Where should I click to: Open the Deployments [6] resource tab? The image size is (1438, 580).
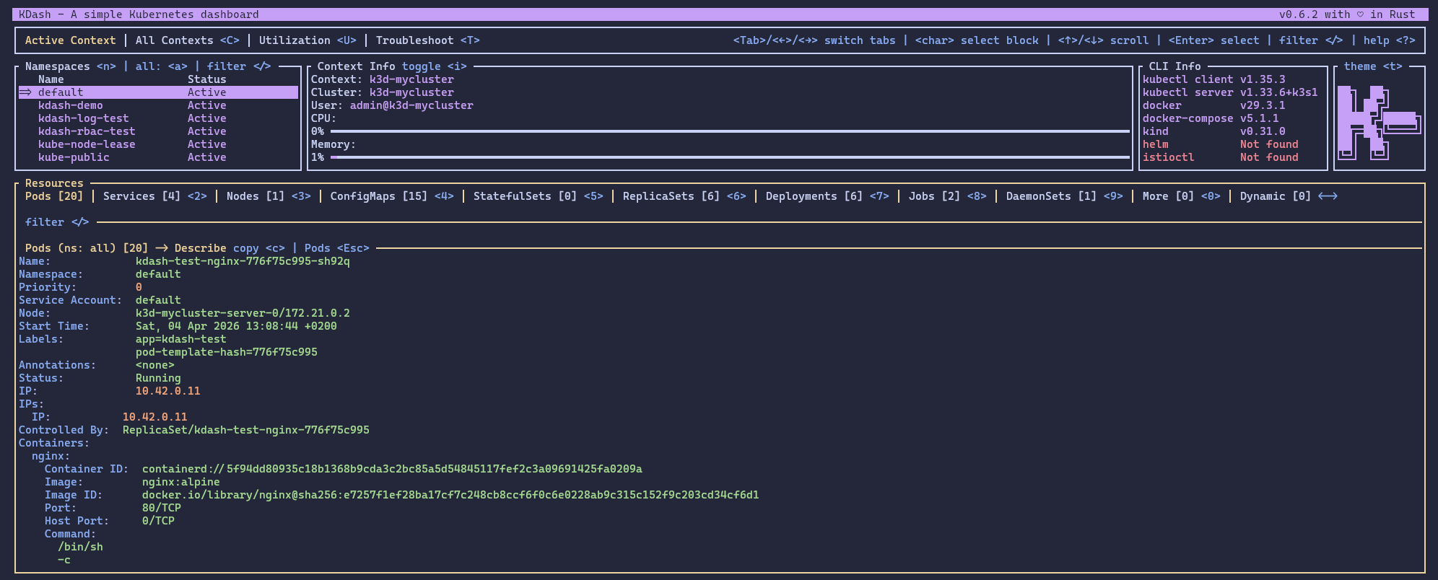(x=827, y=196)
